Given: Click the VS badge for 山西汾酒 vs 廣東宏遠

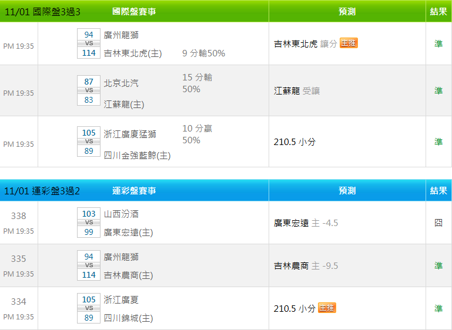Looking at the screenshot, I should [89, 223].
